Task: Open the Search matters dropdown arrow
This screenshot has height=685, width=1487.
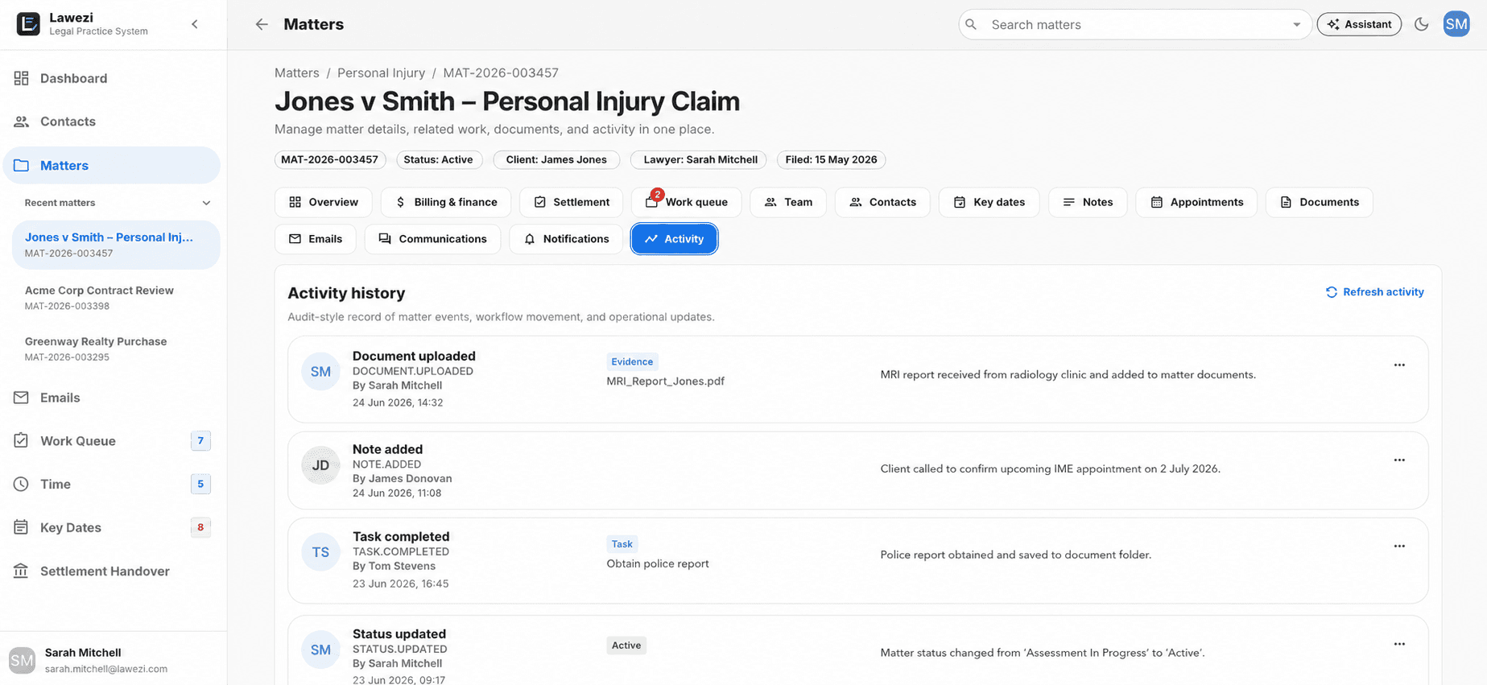Action: tap(1296, 25)
